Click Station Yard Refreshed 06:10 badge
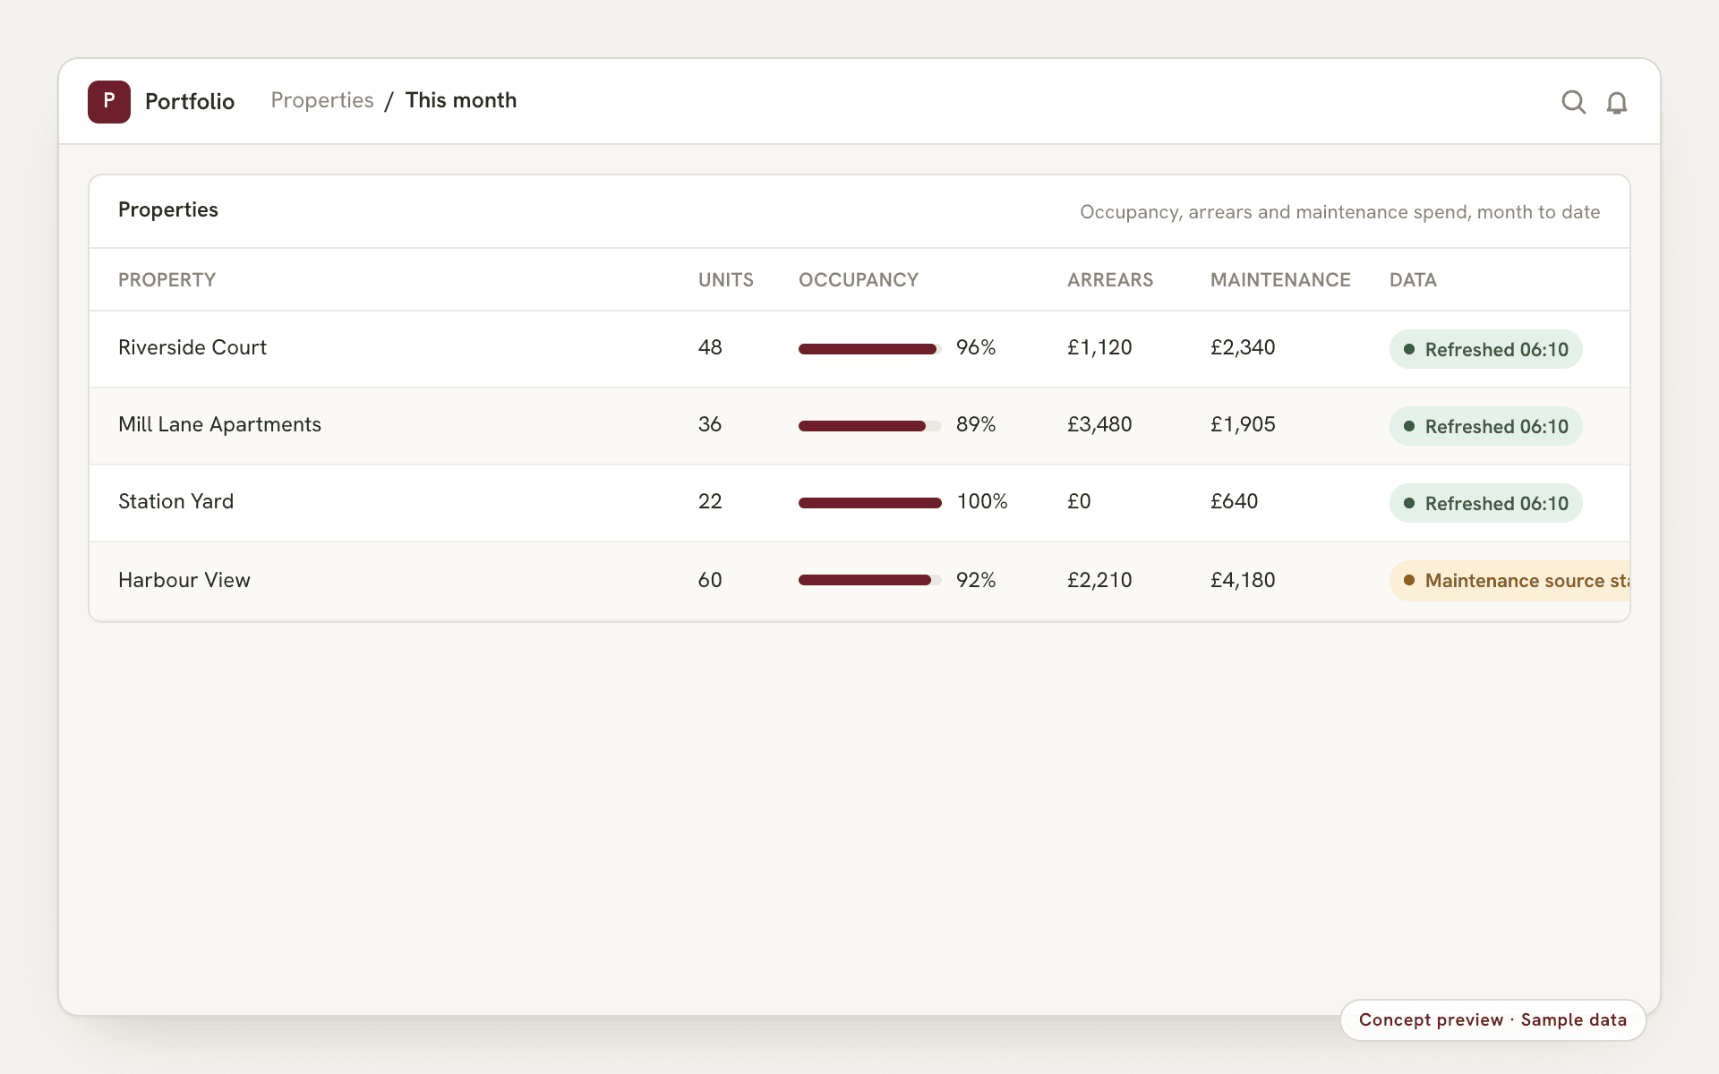The image size is (1719, 1074). coord(1486,503)
